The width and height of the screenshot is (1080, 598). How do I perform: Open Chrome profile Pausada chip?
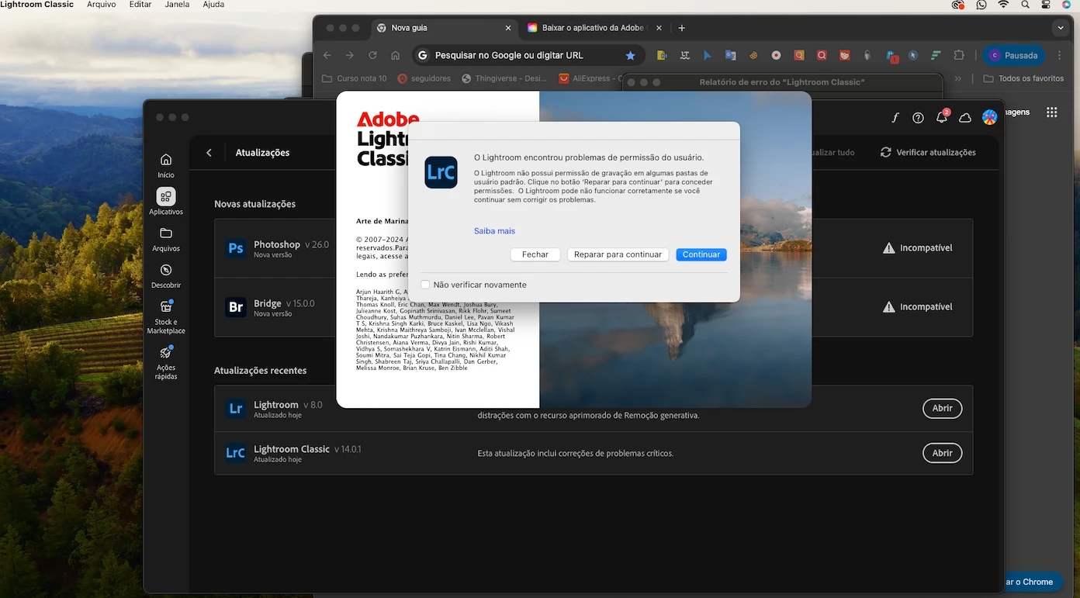tap(1014, 55)
